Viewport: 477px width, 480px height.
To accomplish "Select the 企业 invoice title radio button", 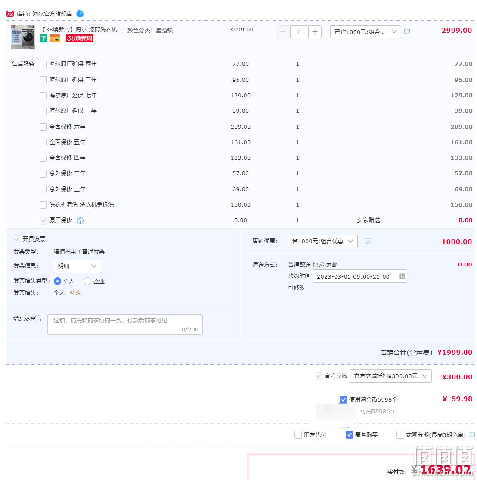I will click(x=87, y=281).
